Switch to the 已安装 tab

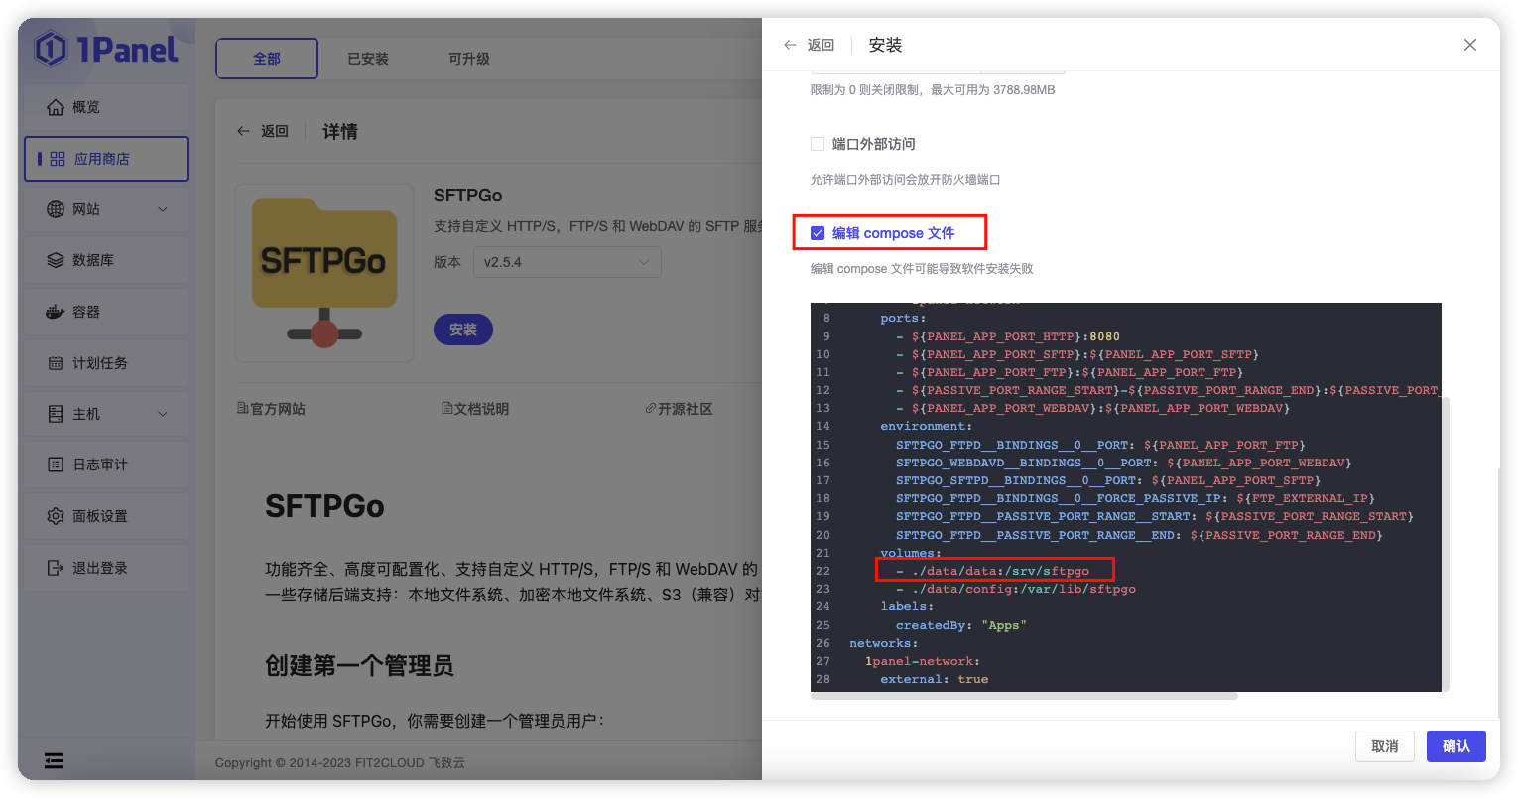coord(368,59)
